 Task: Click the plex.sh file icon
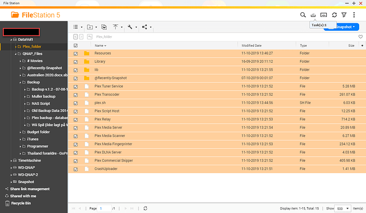tap(86, 103)
